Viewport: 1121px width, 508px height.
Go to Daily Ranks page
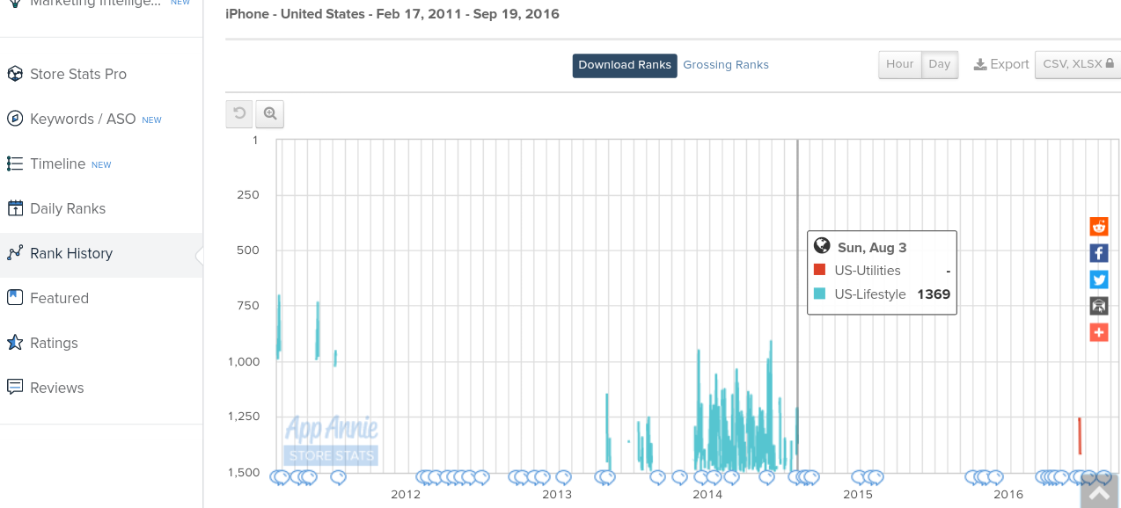point(68,208)
